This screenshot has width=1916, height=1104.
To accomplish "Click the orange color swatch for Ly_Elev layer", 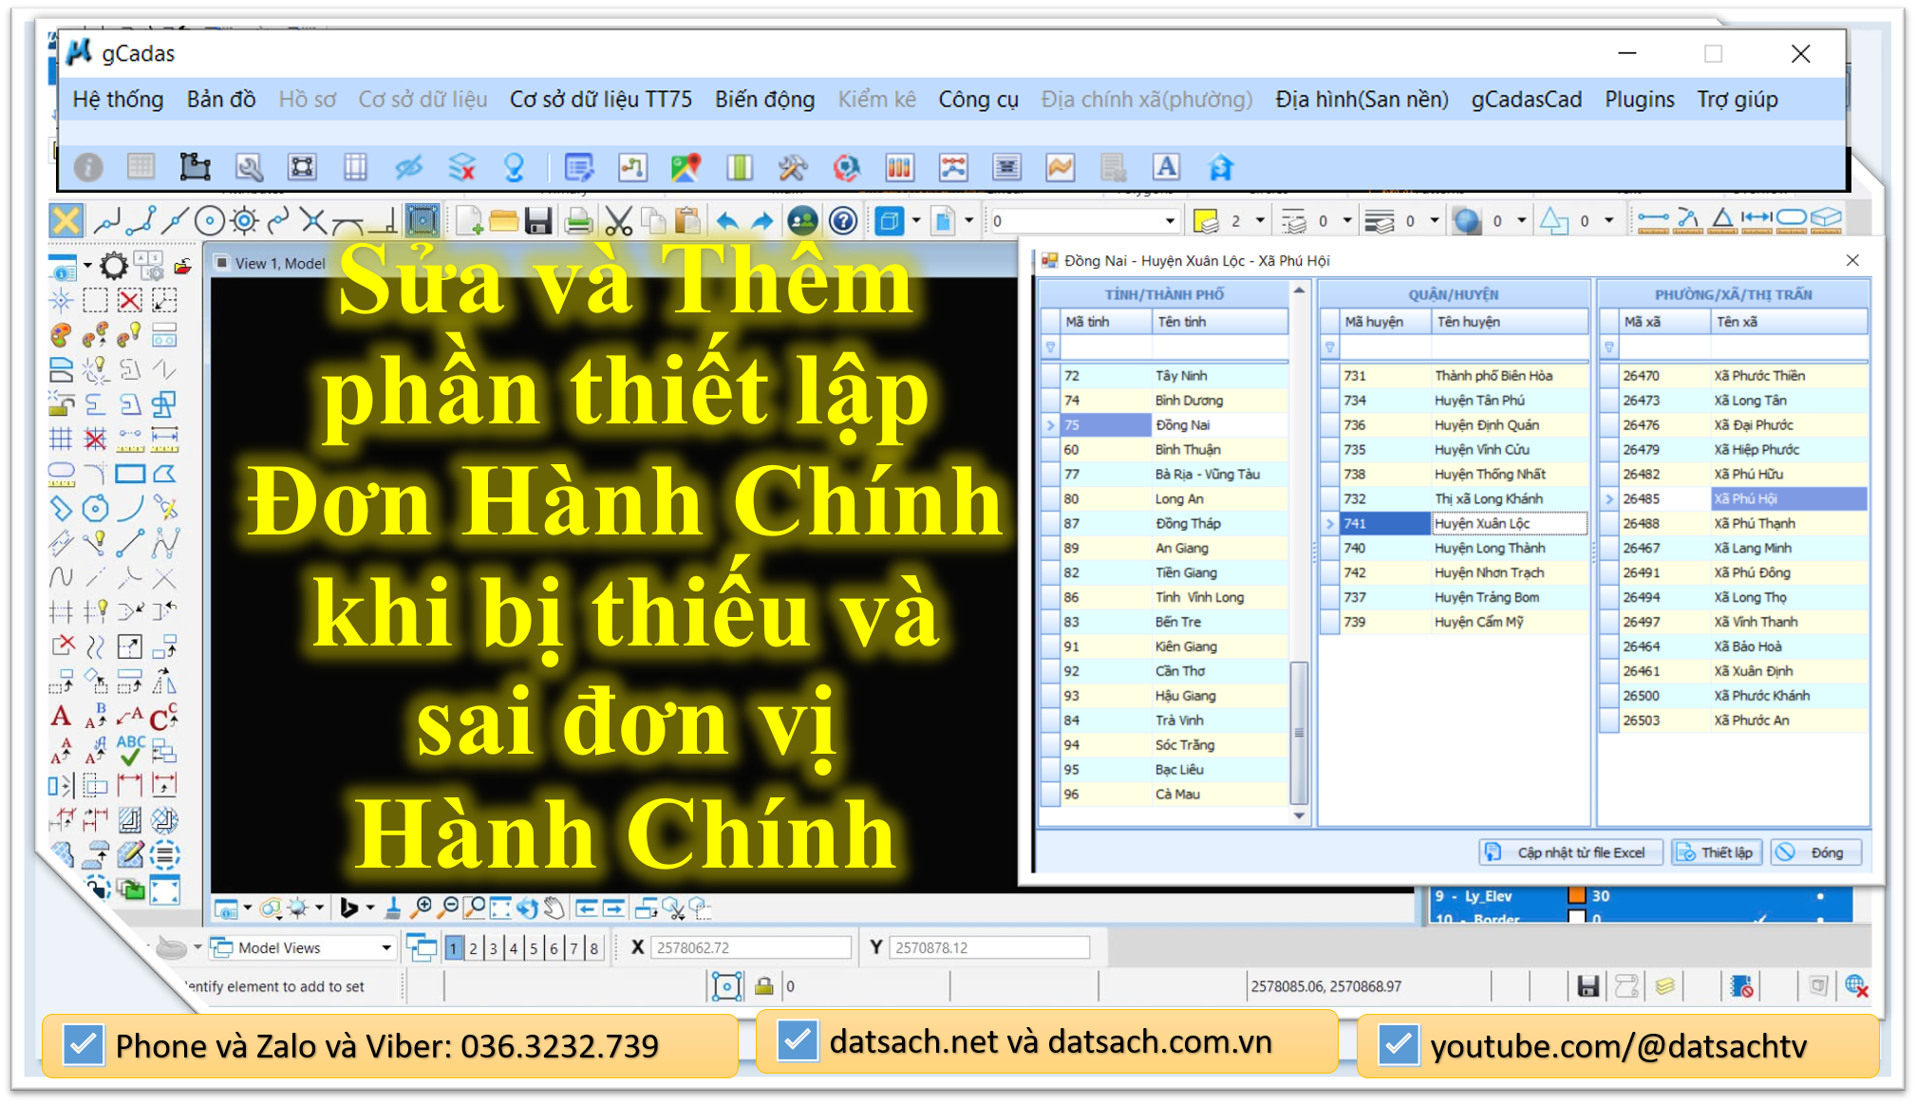I will 1578,893.
